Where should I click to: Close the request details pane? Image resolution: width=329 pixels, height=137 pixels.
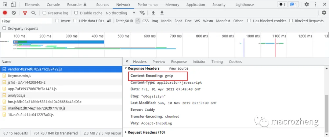click(x=127, y=61)
